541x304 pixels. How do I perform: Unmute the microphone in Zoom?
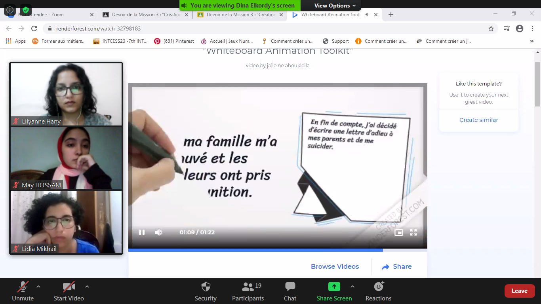point(23,291)
